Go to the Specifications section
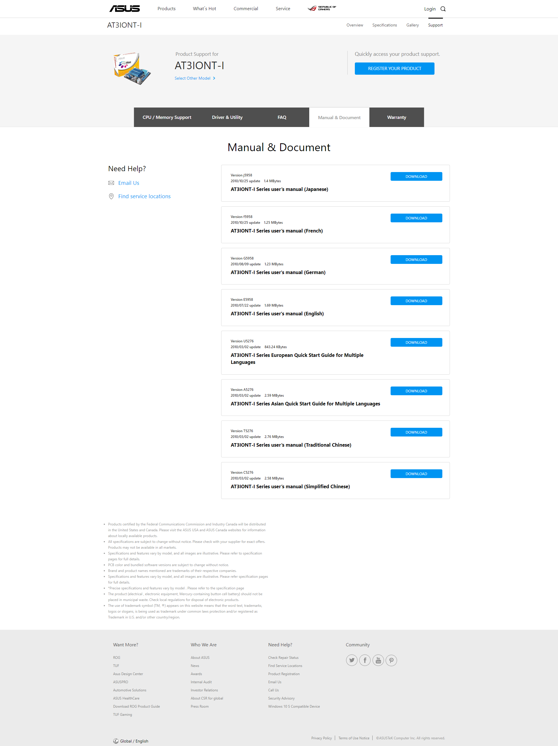 (384, 25)
